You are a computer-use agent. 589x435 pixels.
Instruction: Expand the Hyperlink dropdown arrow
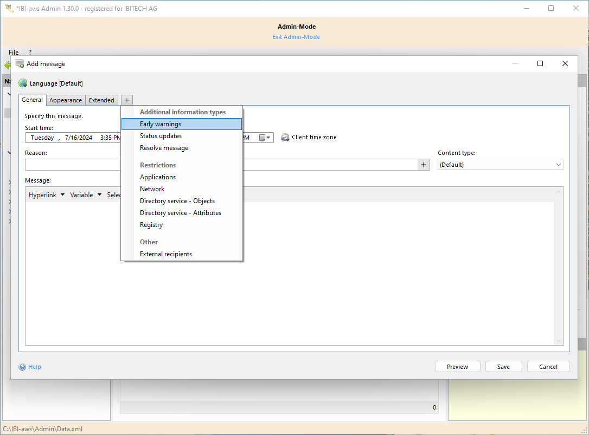62,195
